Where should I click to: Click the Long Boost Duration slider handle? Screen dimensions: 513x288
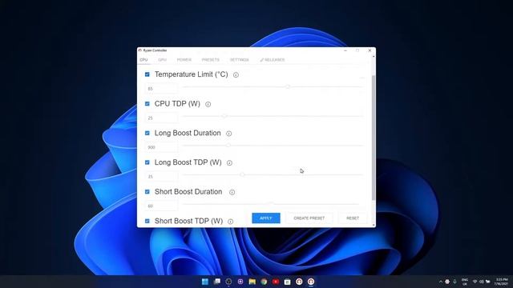(x=228, y=146)
